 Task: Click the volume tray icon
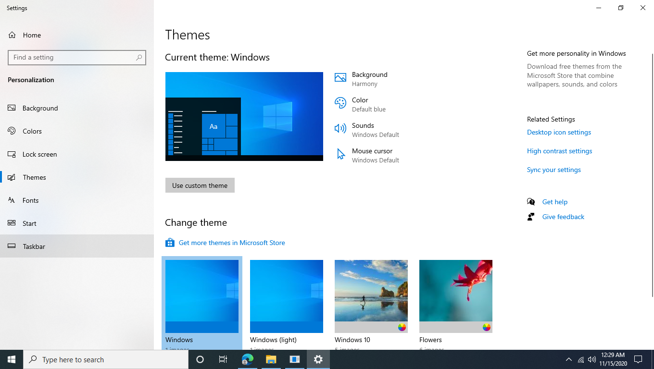[x=592, y=359]
